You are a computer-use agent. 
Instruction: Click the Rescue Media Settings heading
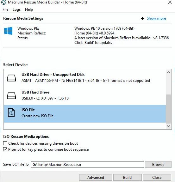coord(23,18)
